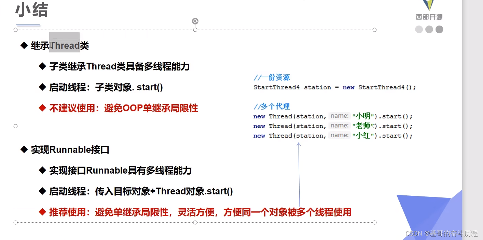Click the line 子类继承Thread类具备多线程能力
Viewport: 483px width, 240px height.
coord(119,66)
